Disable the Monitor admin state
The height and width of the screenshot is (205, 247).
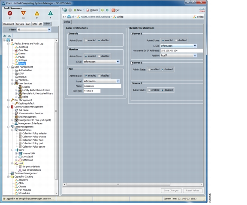point(99,56)
